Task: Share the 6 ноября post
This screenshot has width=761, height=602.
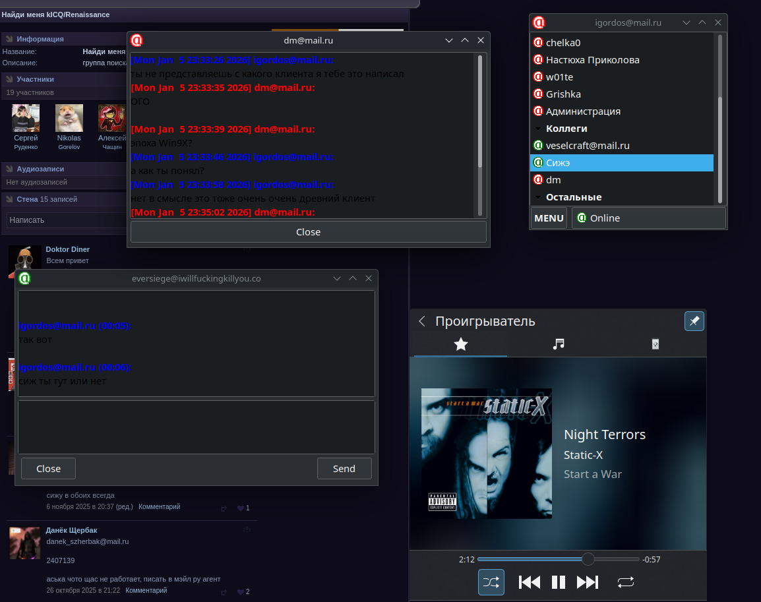Action: click(224, 508)
